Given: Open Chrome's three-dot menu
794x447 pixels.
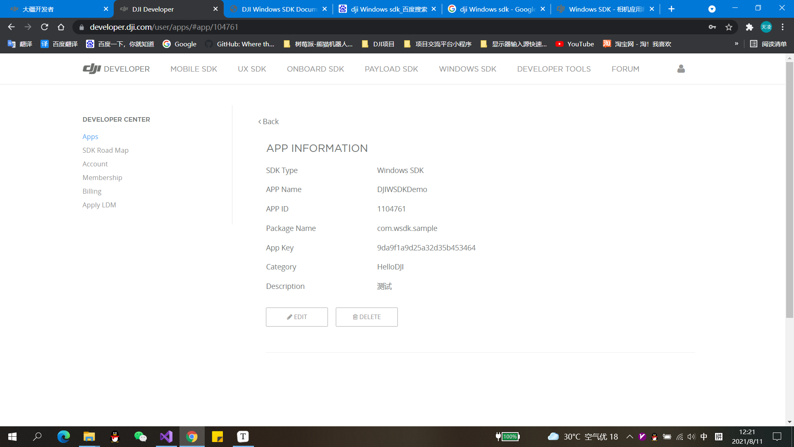Looking at the screenshot, I should tap(782, 27).
